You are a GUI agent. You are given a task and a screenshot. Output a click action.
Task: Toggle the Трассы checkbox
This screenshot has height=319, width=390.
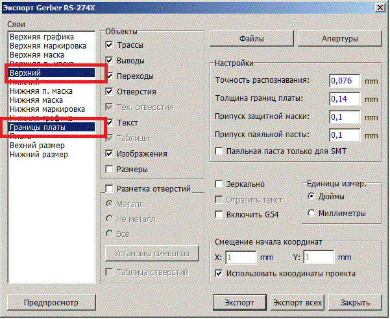109,45
